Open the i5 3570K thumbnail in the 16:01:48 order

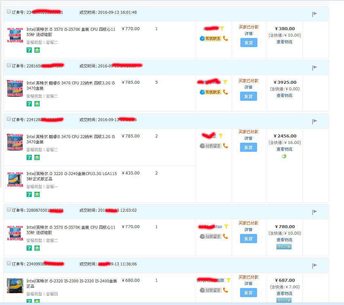pyautogui.click(x=15, y=35)
